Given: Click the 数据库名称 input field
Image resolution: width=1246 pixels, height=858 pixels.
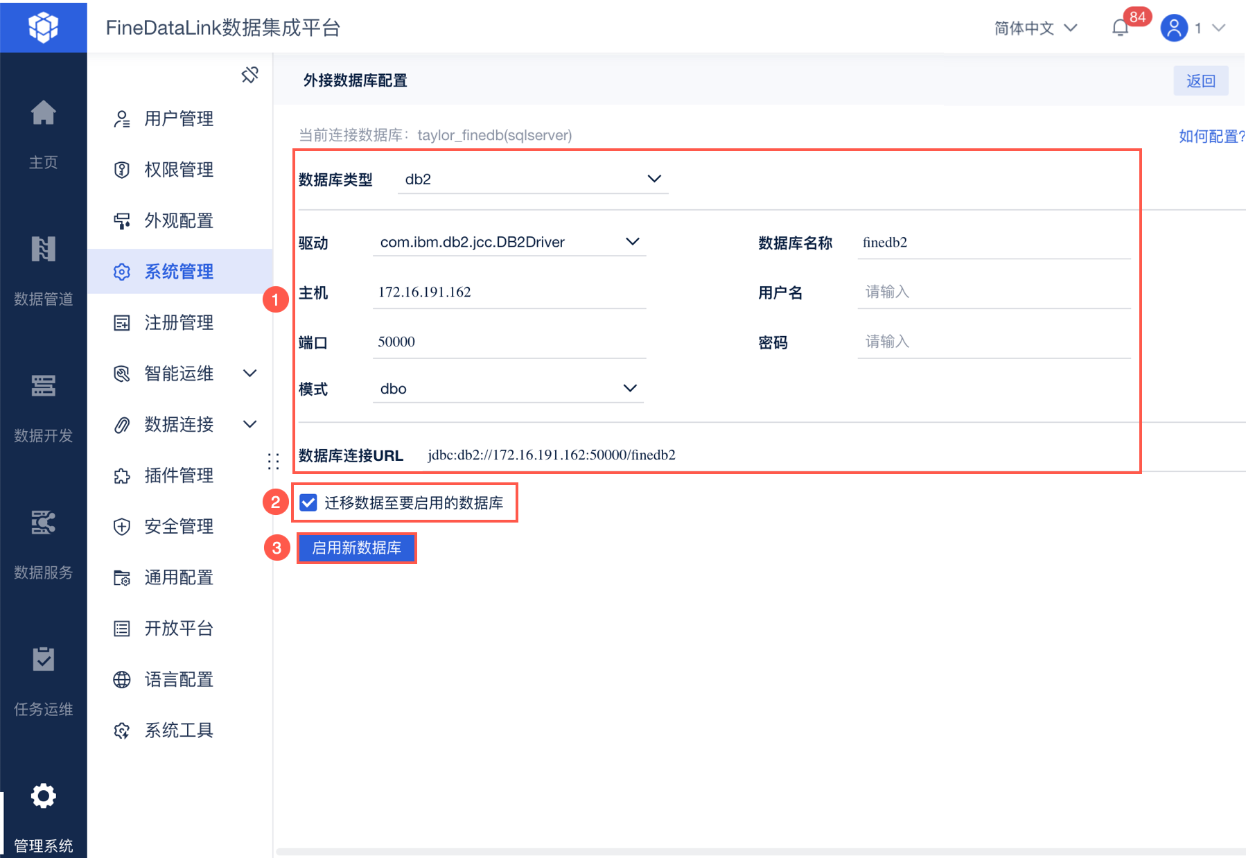Looking at the screenshot, I should tap(994, 243).
